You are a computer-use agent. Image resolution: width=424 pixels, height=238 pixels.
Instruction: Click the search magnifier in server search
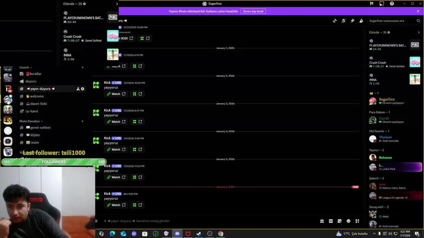pyautogui.click(x=418, y=21)
